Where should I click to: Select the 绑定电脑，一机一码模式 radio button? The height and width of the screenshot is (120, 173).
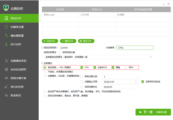click(45, 67)
